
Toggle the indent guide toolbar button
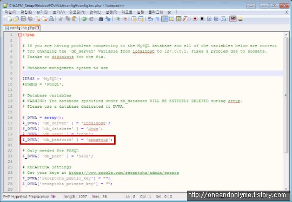pyautogui.click(x=164, y=19)
